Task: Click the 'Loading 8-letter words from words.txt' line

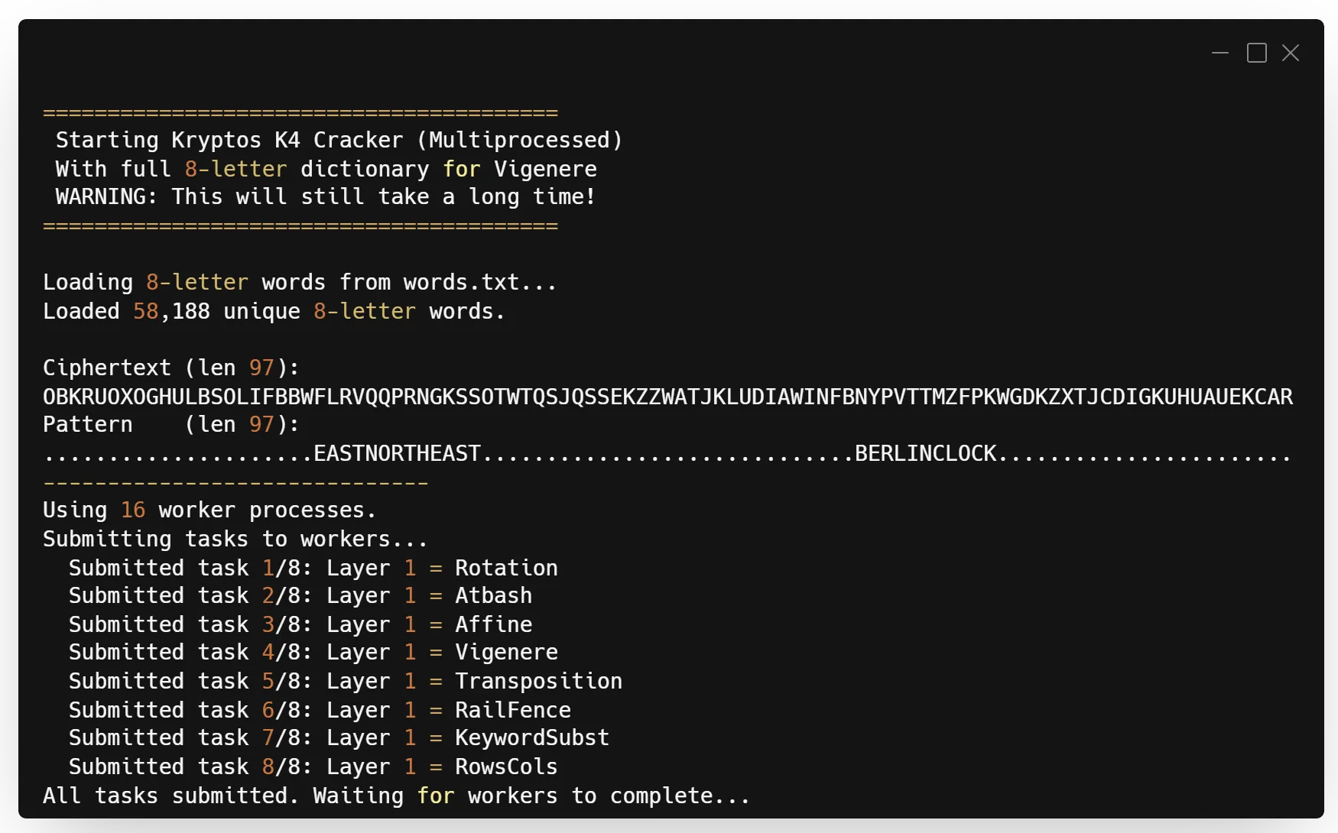Action: click(300, 282)
